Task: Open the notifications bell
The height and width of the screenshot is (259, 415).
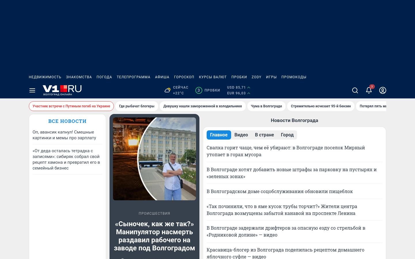Action: click(x=369, y=90)
